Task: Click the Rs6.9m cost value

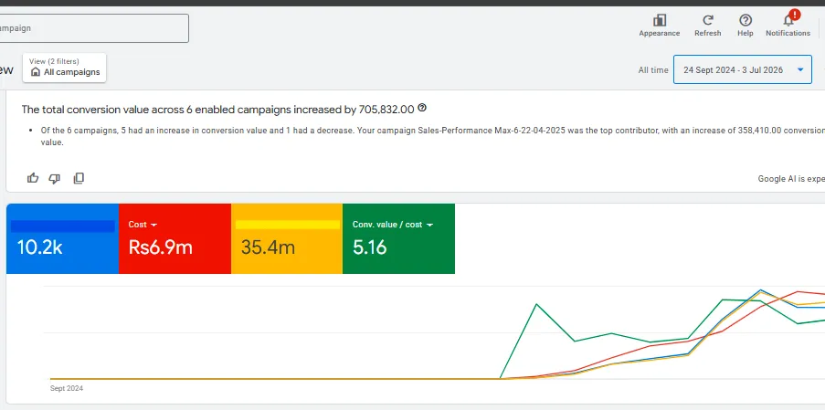Action: [x=161, y=247]
